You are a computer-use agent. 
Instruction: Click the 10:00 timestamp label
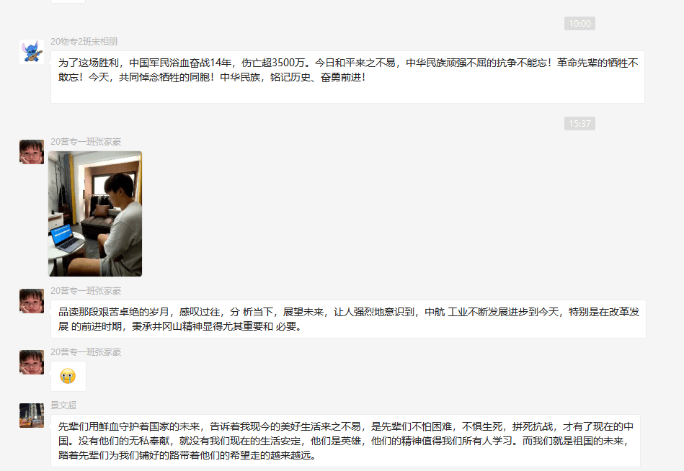pos(579,24)
